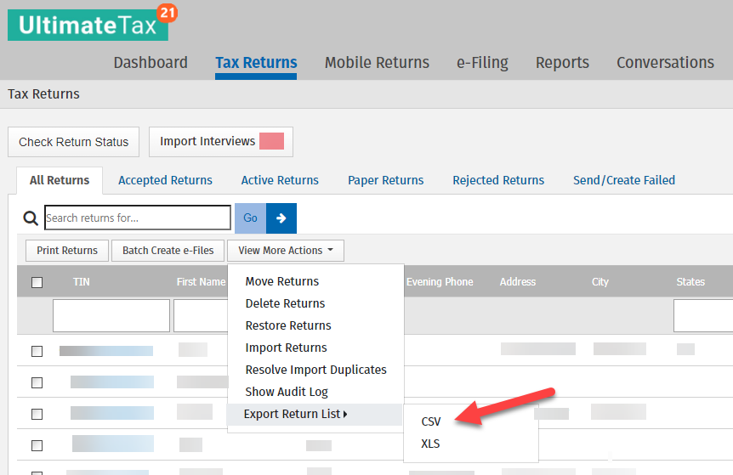Click the Go search button
The image size is (733, 475).
point(250,218)
